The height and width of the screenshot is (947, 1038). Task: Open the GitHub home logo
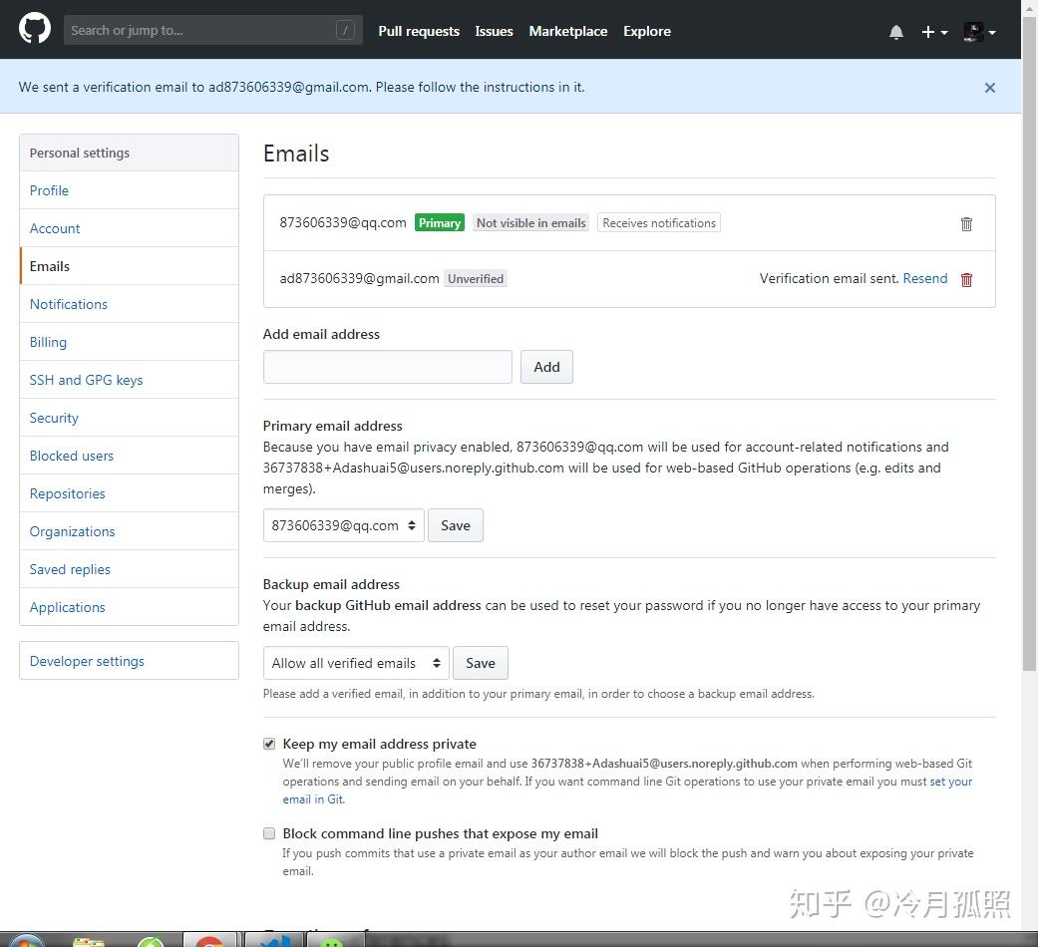pyautogui.click(x=35, y=29)
